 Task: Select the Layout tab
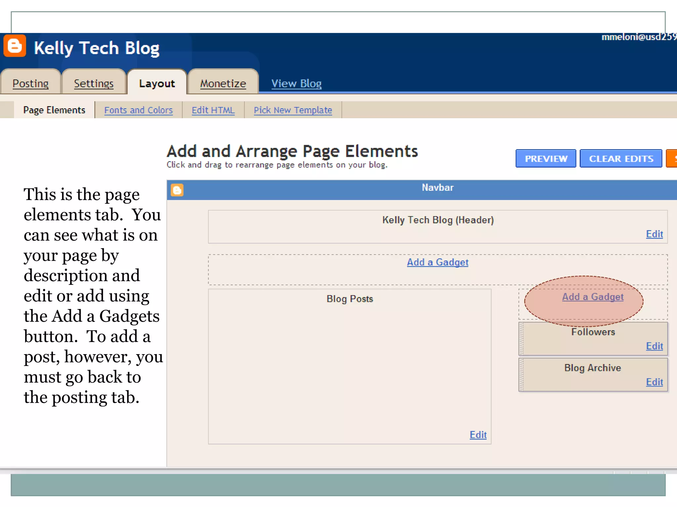click(157, 84)
